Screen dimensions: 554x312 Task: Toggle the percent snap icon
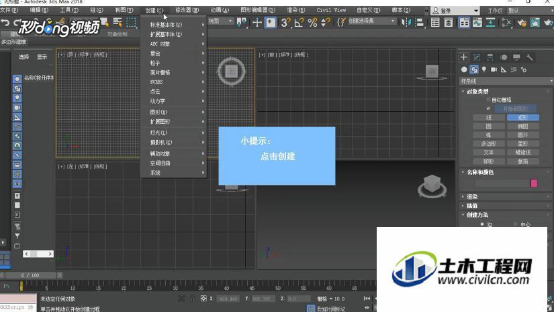click(x=312, y=23)
